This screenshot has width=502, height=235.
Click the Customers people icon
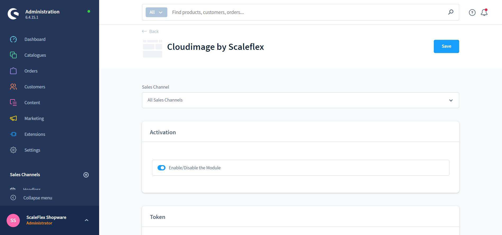[13, 87]
